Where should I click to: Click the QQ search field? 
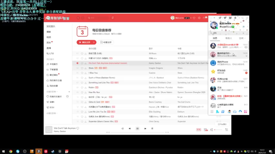229,33
